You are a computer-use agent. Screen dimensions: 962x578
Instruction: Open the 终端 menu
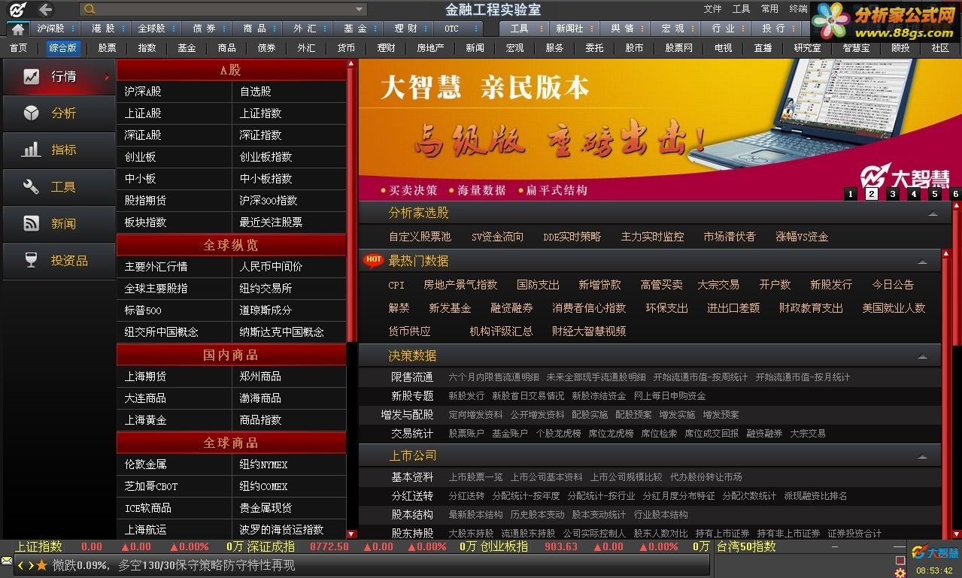tap(799, 9)
